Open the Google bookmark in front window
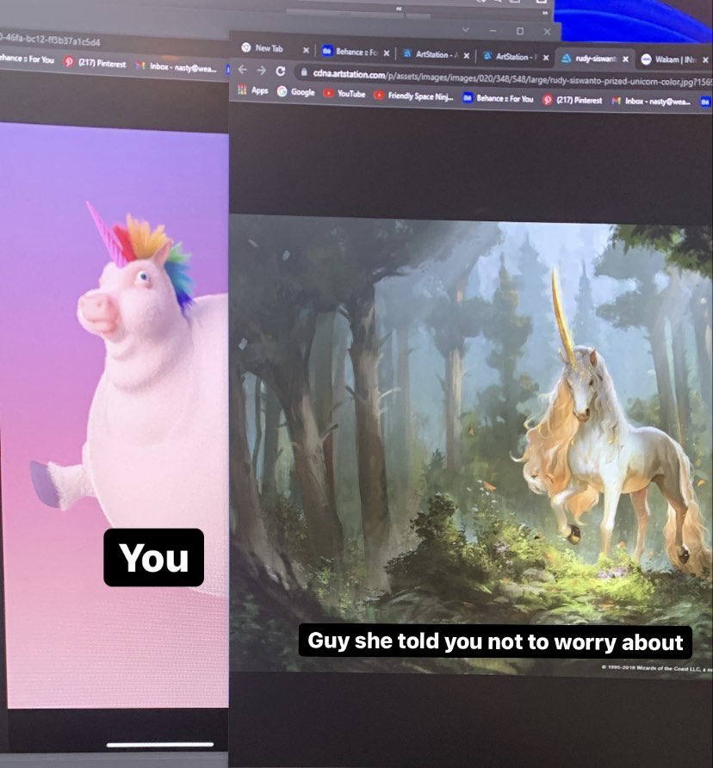 [295, 91]
